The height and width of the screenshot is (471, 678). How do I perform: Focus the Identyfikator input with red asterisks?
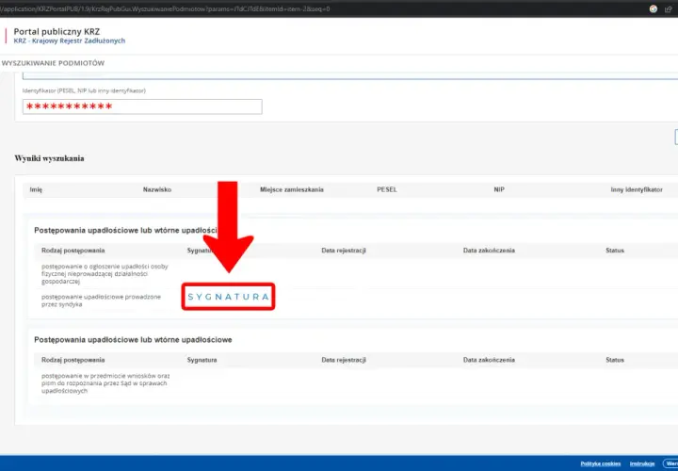point(142,106)
